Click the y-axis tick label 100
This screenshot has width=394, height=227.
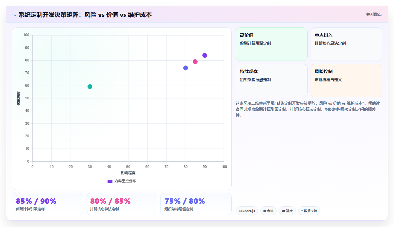click(x=26, y=35)
